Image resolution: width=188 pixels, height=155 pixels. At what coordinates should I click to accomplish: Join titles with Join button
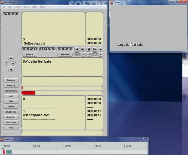pyautogui.click(x=11, y=96)
